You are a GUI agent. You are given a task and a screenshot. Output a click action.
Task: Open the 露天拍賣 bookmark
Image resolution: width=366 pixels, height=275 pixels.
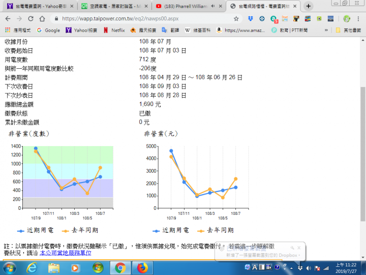pyautogui.click(x=143, y=30)
